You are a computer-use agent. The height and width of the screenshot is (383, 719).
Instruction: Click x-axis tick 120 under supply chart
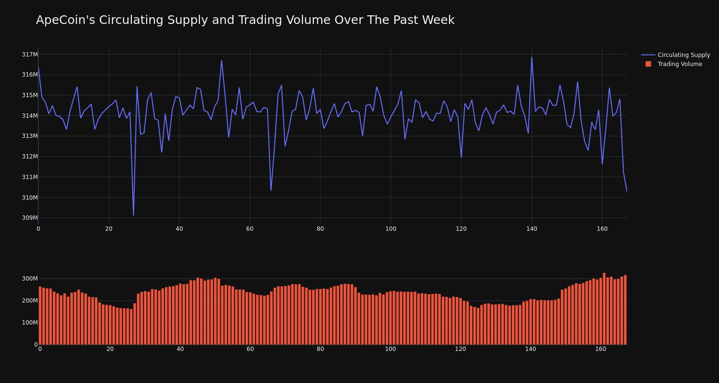pos(461,229)
